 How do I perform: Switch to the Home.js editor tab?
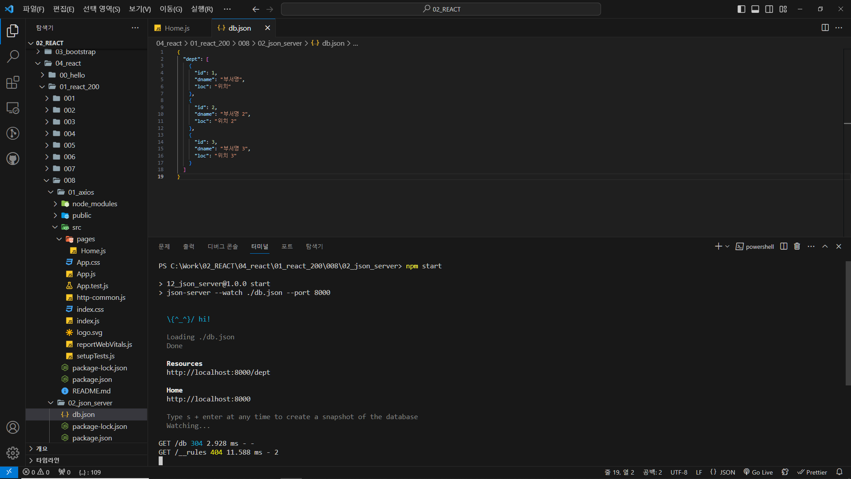click(177, 28)
